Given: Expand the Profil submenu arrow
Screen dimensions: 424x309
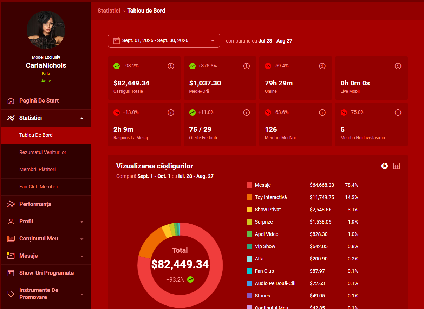Looking at the screenshot, I should [x=82, y=222].
